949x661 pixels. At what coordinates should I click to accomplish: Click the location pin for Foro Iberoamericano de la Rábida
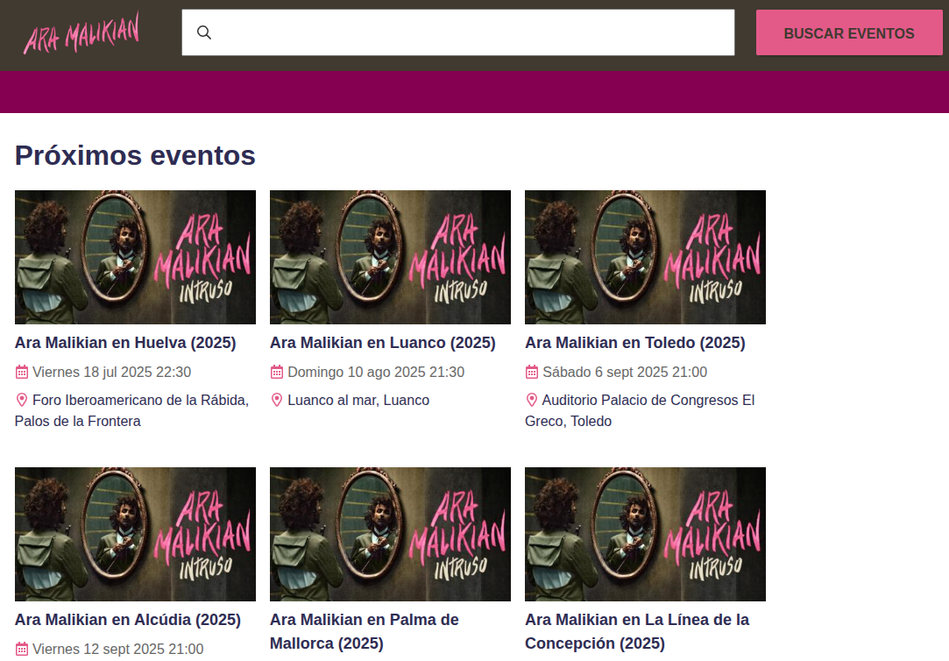(21, 400)
